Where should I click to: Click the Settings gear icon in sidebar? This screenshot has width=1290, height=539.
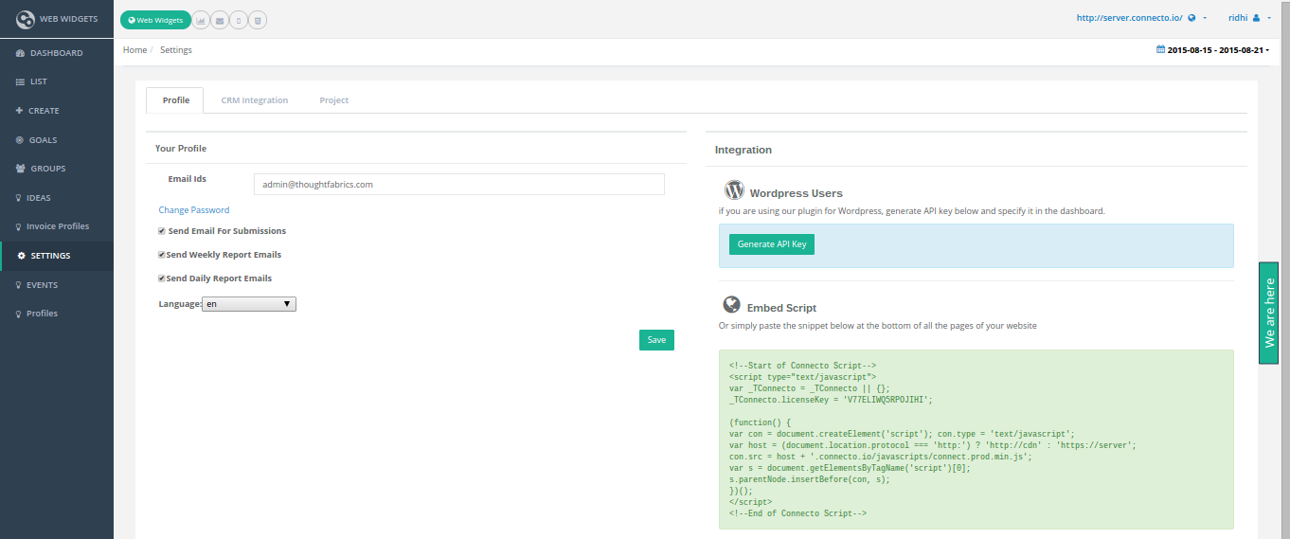point(21,256)
